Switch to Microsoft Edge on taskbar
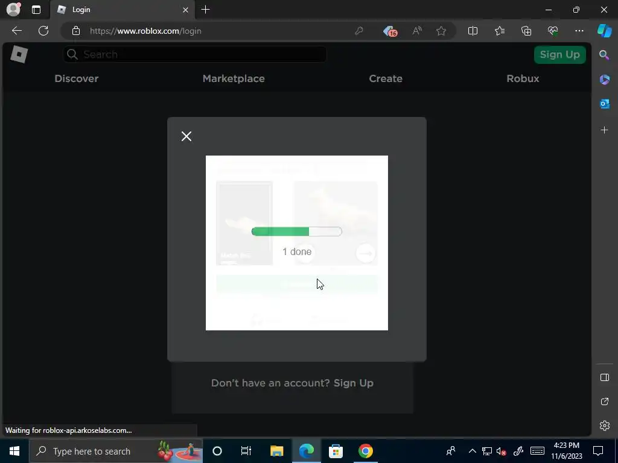The height and width of the screenshot is (463, 618). coord(306,451)
